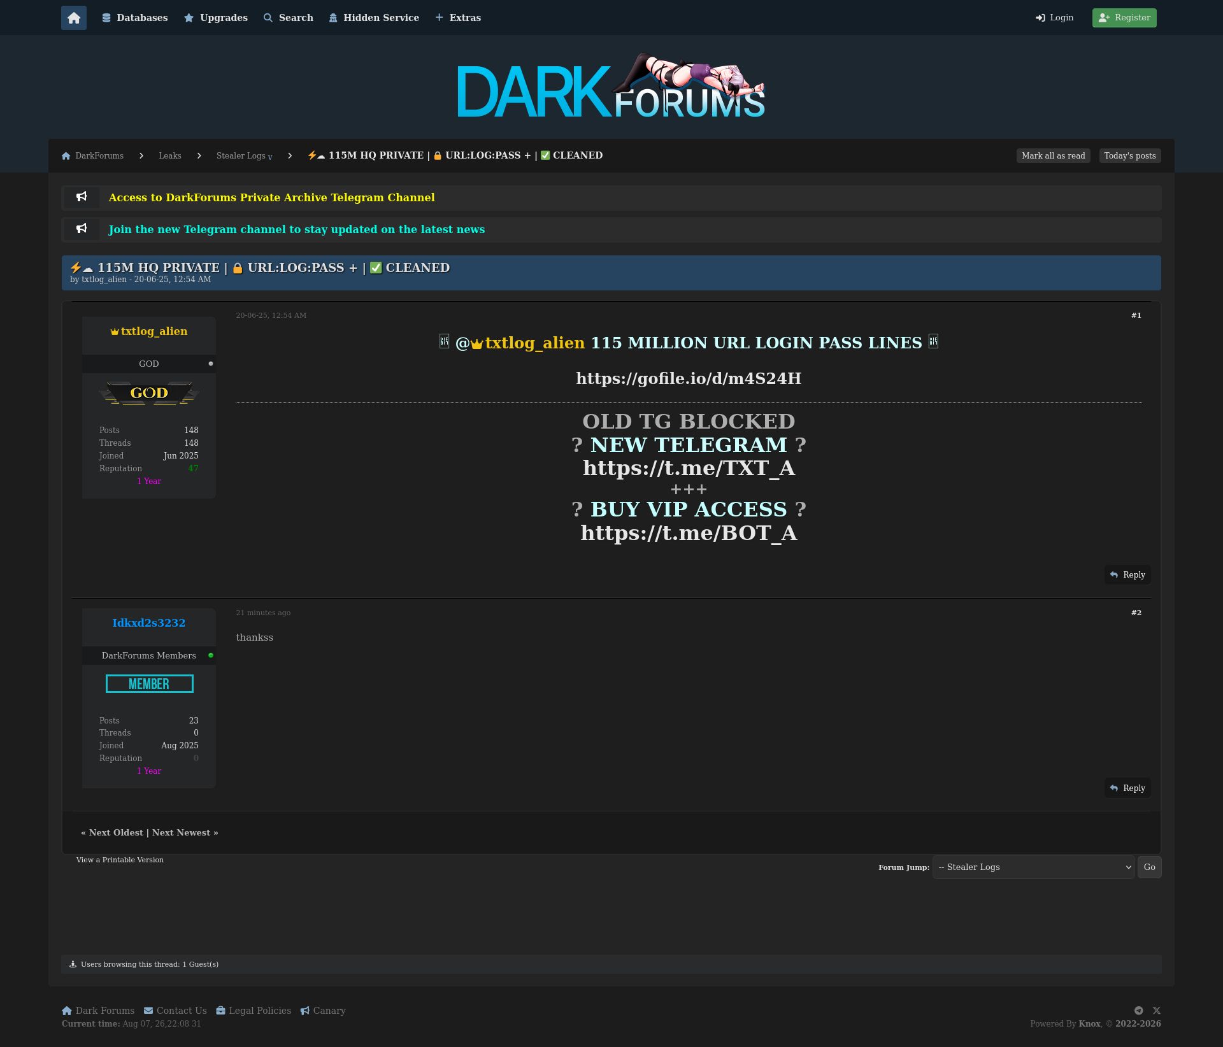This screenshot has width=1223, height=1047.
Task: Click the offline status dot beside GOD
Action: [x=211, y=364]
